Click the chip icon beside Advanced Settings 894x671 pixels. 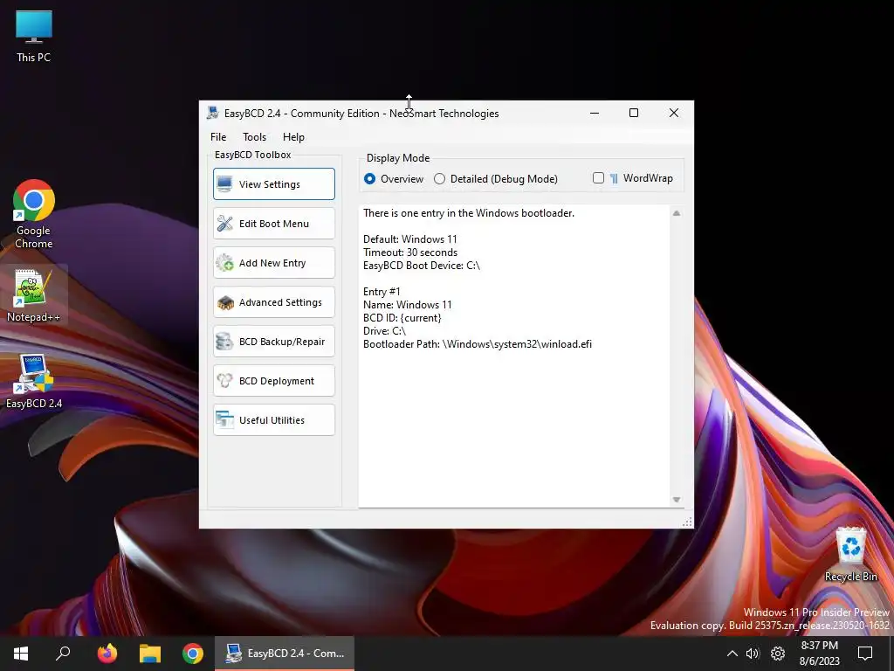[224, 302]
